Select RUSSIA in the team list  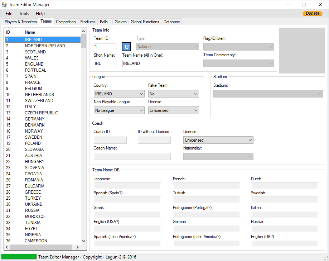[x=43, y=210]
